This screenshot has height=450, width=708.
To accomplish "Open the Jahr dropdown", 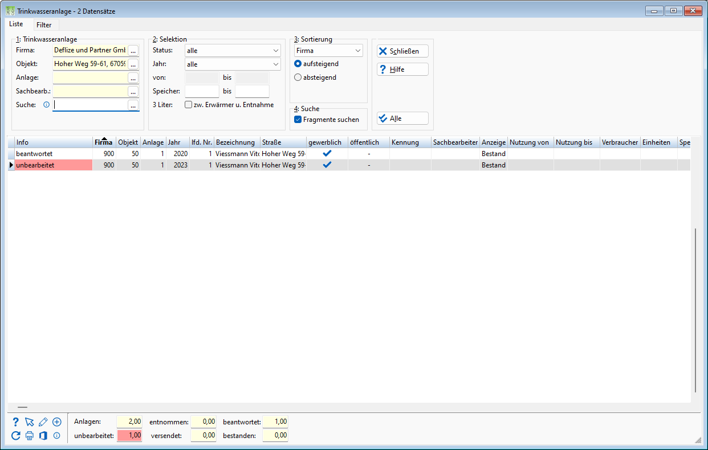I will (x=233, y=64).
